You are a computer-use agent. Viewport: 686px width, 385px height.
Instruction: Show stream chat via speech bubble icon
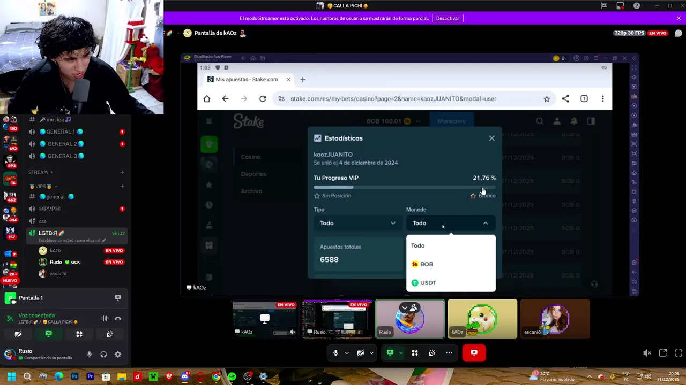point(678,33)
